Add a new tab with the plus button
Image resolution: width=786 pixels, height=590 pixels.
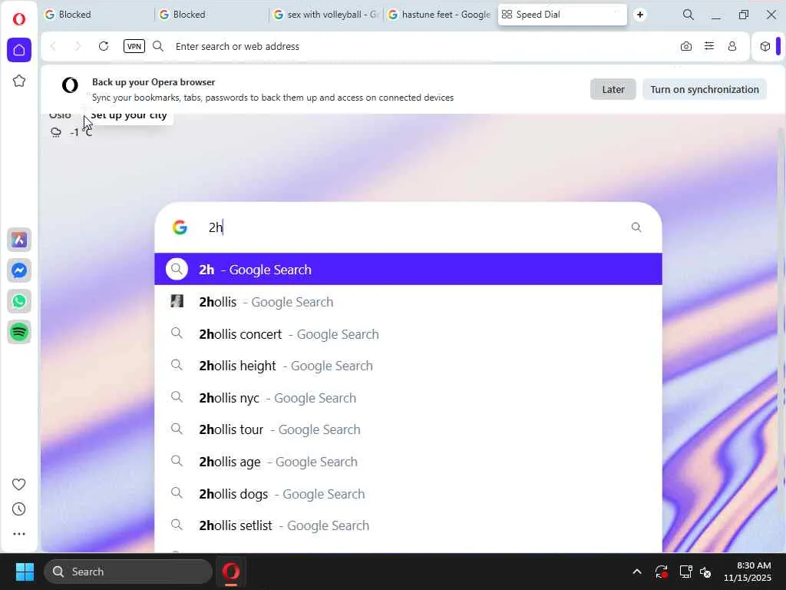click(x=640, y=15)
